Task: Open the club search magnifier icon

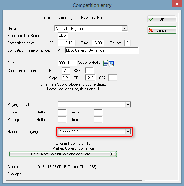Action: pyautogui.click(x=111, y=63)
